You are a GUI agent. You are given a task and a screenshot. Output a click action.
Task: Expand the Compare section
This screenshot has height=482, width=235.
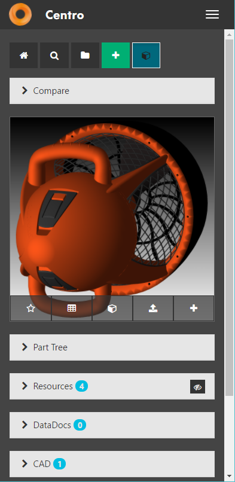[x=112, y=91]
